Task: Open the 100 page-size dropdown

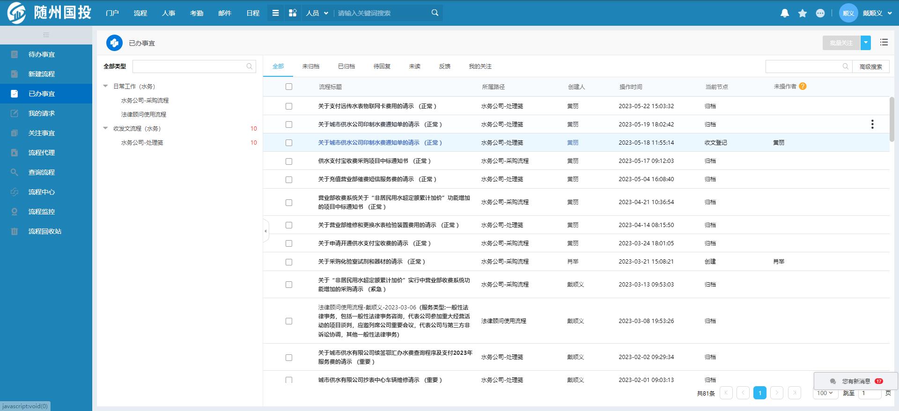Action: [x=825, y=393]
